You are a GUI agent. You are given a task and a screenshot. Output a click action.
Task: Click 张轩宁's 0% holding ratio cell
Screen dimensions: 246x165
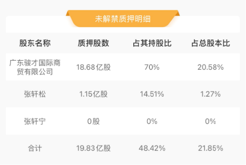pyautogui.click(x=152, y=121)
